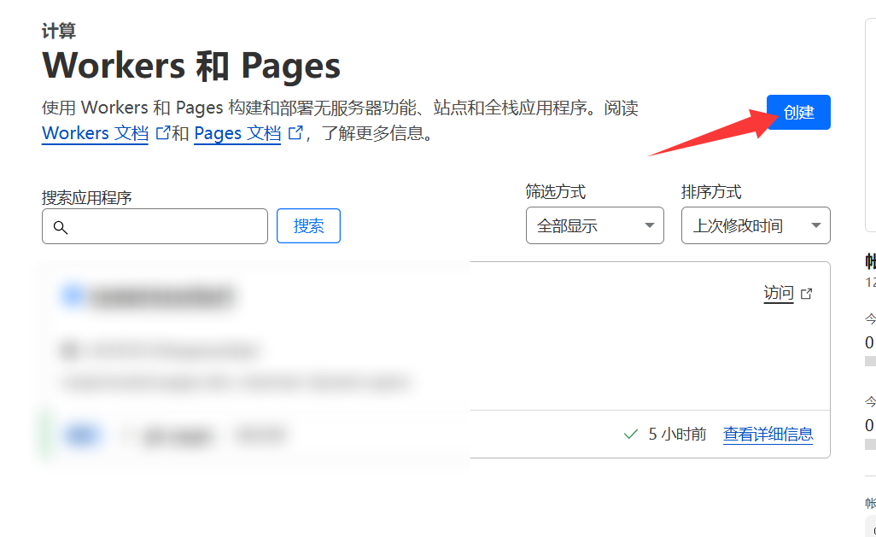Image resolution: width=876 pixels, height=537 pixels.
Task: Click green checkmark status icon
Action: tap(631, 435)
